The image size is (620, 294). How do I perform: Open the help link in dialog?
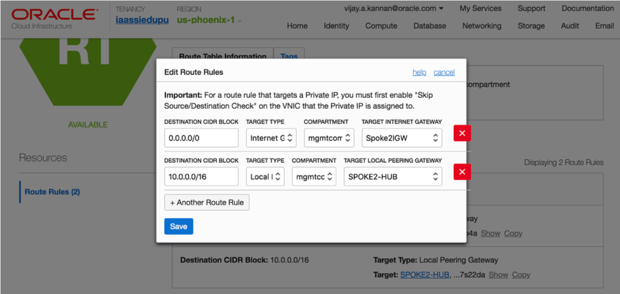point(419,73)
